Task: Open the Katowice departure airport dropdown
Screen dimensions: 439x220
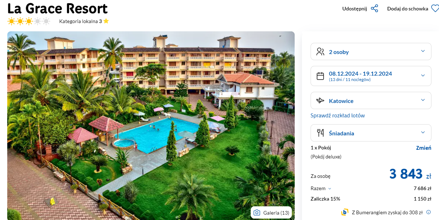Action: click(371, 100)
